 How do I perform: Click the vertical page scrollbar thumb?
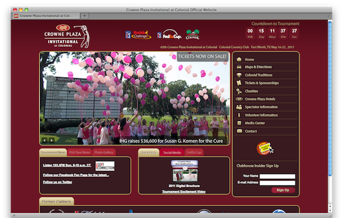330,98
